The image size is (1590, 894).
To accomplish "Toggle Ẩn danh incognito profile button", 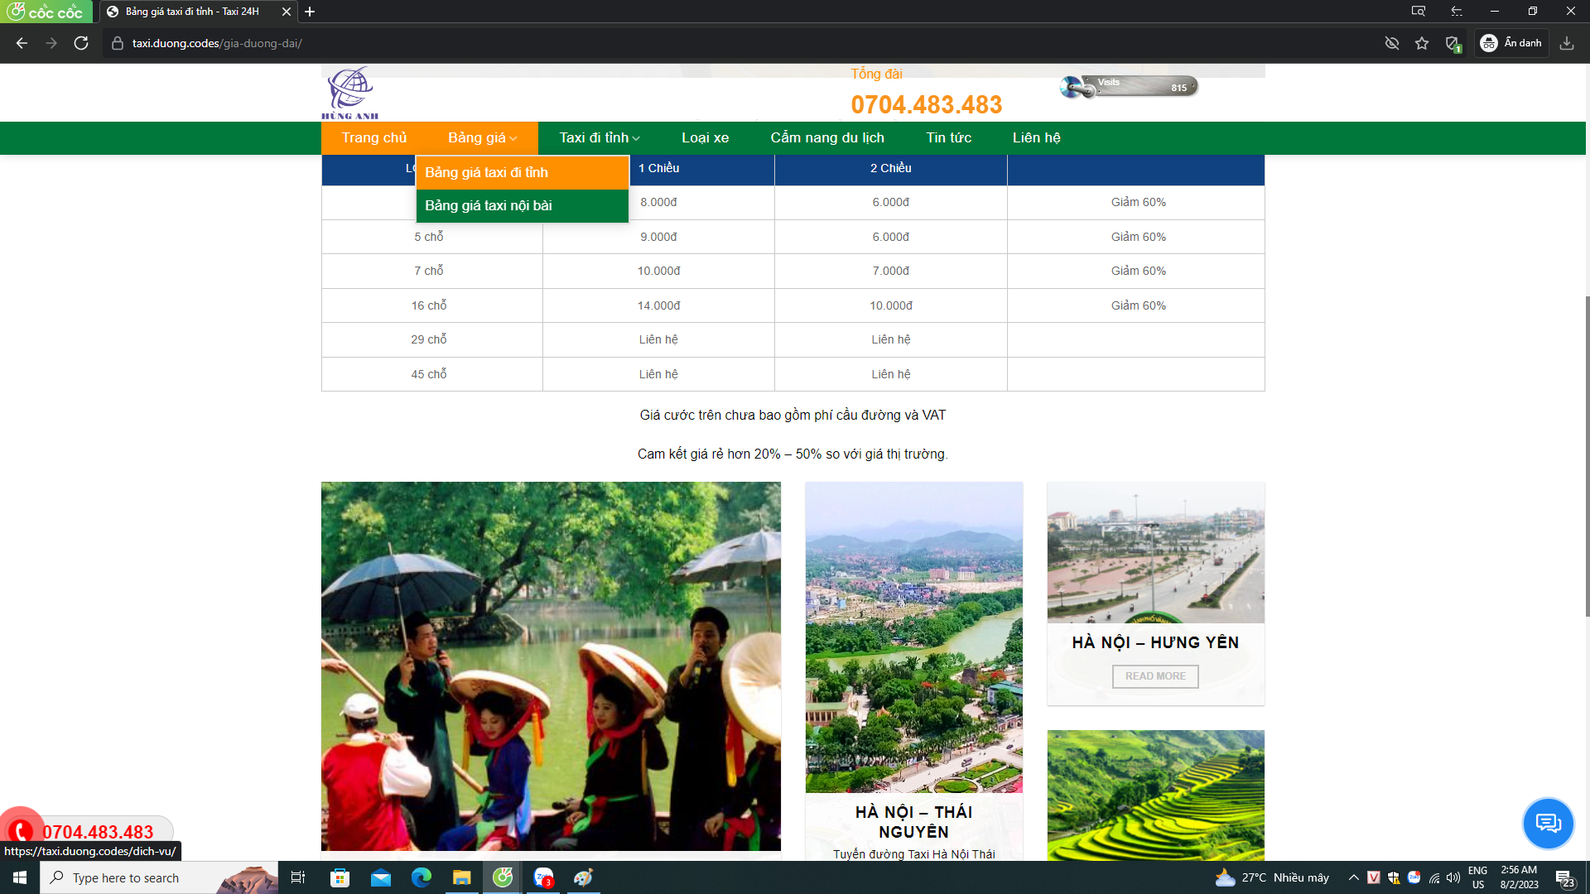I will [x=1512, y=43].
